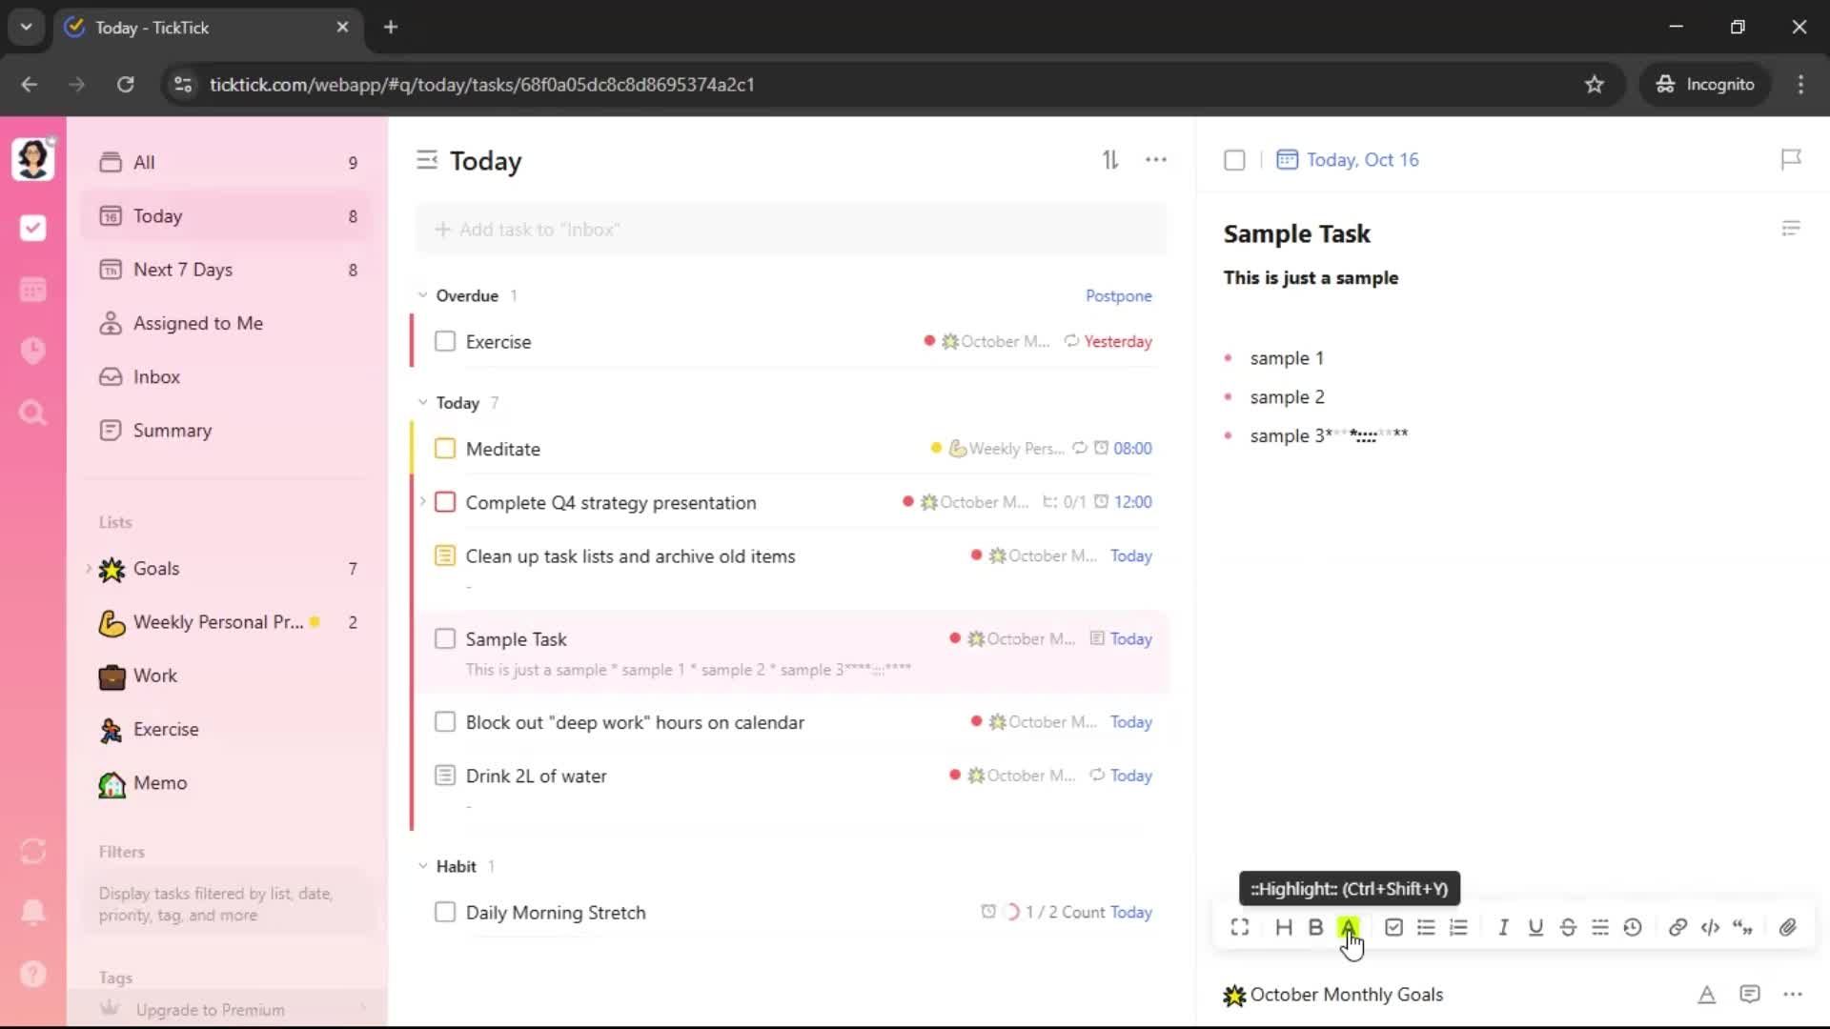Viewport: 1830px width, 1029px height.
Task: Open Next 7 Days view
Action: click(x=183, y=270)
